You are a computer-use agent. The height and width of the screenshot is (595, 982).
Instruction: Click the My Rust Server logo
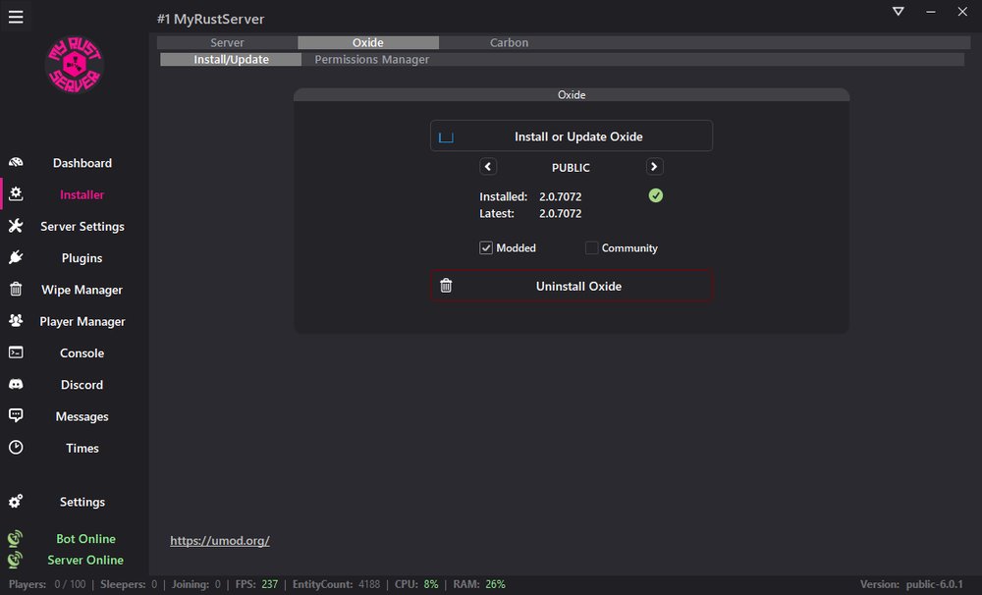(x=75, y=65)
